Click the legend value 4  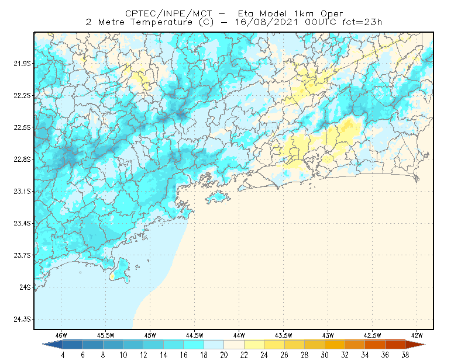pyautogui.click(x=63, y=355)
